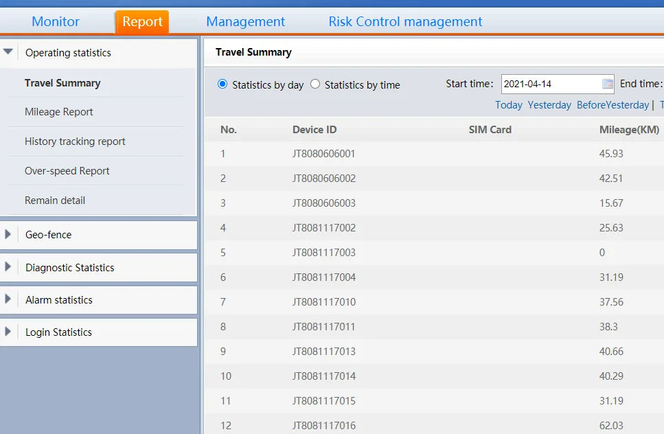
Task: Expand the Geo-fence section
Action: point(8,235)
